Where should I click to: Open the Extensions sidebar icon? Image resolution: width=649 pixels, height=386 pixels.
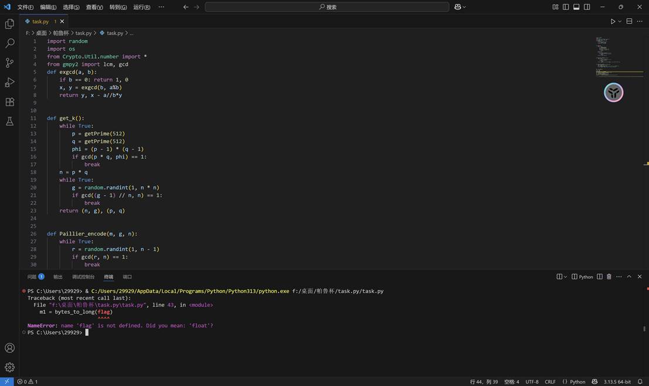point(9,101)
